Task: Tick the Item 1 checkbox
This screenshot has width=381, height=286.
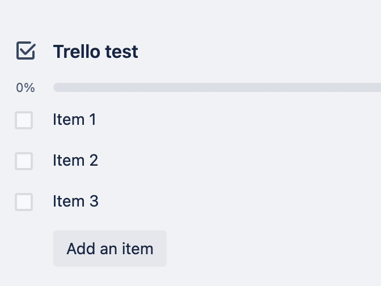Action: (24, 120)
